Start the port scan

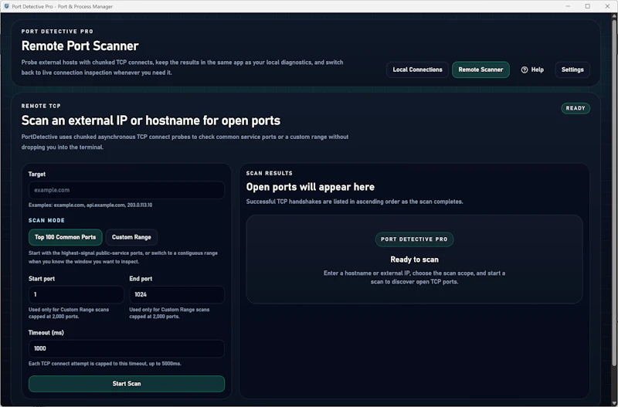tap(127, 384)
